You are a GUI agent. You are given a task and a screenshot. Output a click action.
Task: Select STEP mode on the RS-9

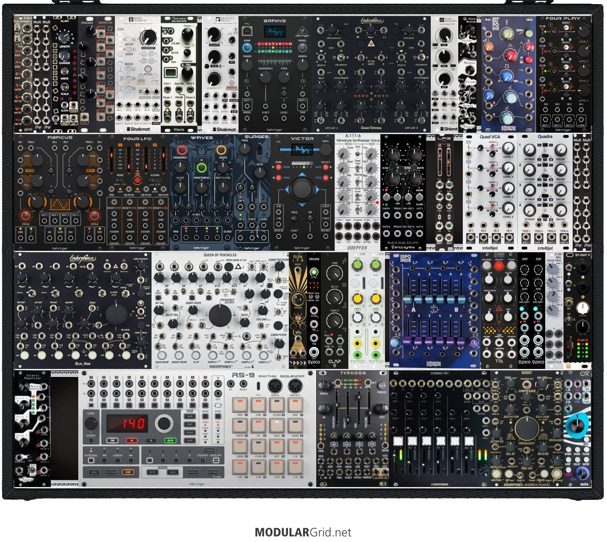[128, 472]
